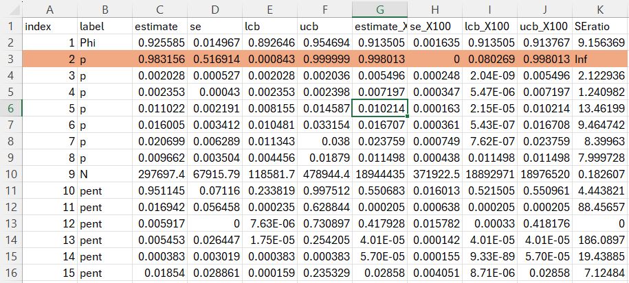Click cell containing 0.254205
Viewport: 629px width, 283px height.
click(325, 241)
